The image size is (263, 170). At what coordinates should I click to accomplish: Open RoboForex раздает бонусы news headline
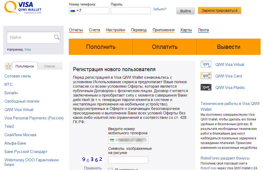tap(225, 158)
